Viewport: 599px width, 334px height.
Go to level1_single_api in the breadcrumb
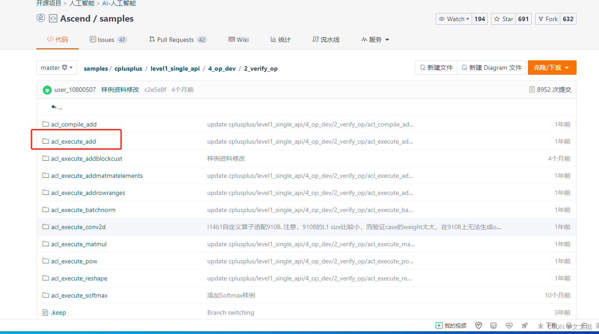point(175,68)
